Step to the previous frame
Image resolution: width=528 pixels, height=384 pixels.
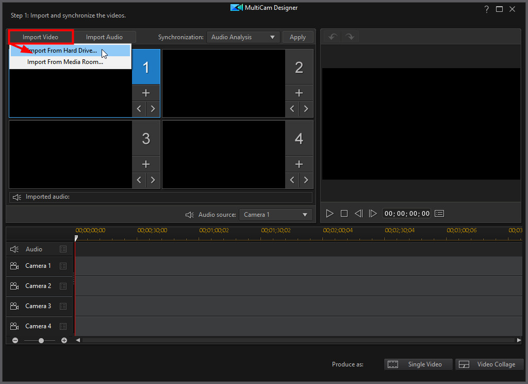tap(359, 214)
